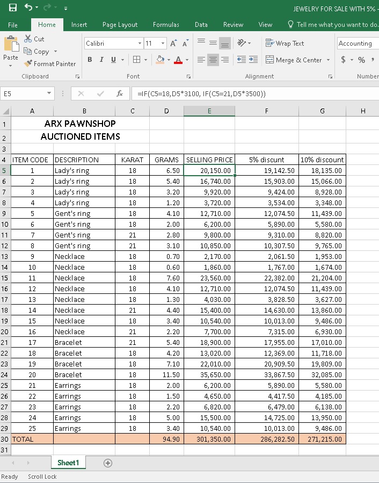Select the Sheet1 worksheet tab
The width and height of the screenshot is (379, 483).
coord(68,463)
